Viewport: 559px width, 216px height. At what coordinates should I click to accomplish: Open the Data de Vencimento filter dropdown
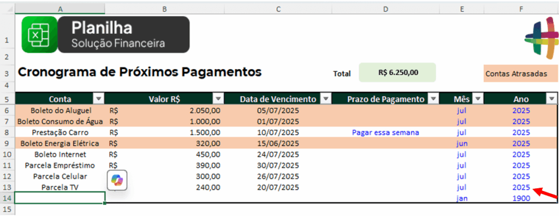click(326, 99)
